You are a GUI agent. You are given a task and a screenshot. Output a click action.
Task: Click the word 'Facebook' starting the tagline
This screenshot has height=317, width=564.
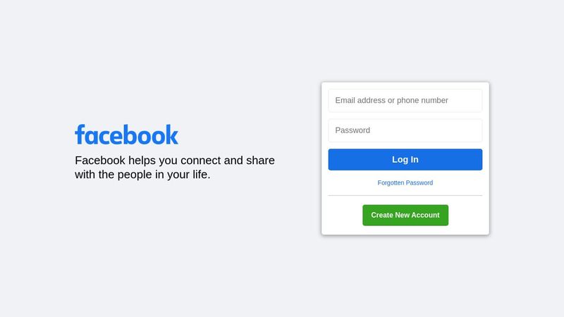coord(100,161)
